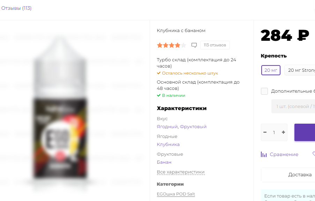Click the comment bubble icon near rating
Viewport: 315px width, 201px height.
pos(194,45)
